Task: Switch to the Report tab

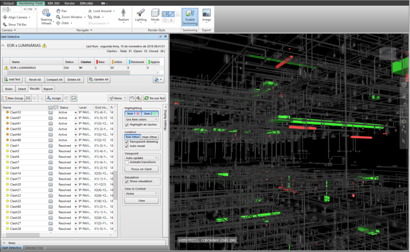Action: (x=48, y=89)
